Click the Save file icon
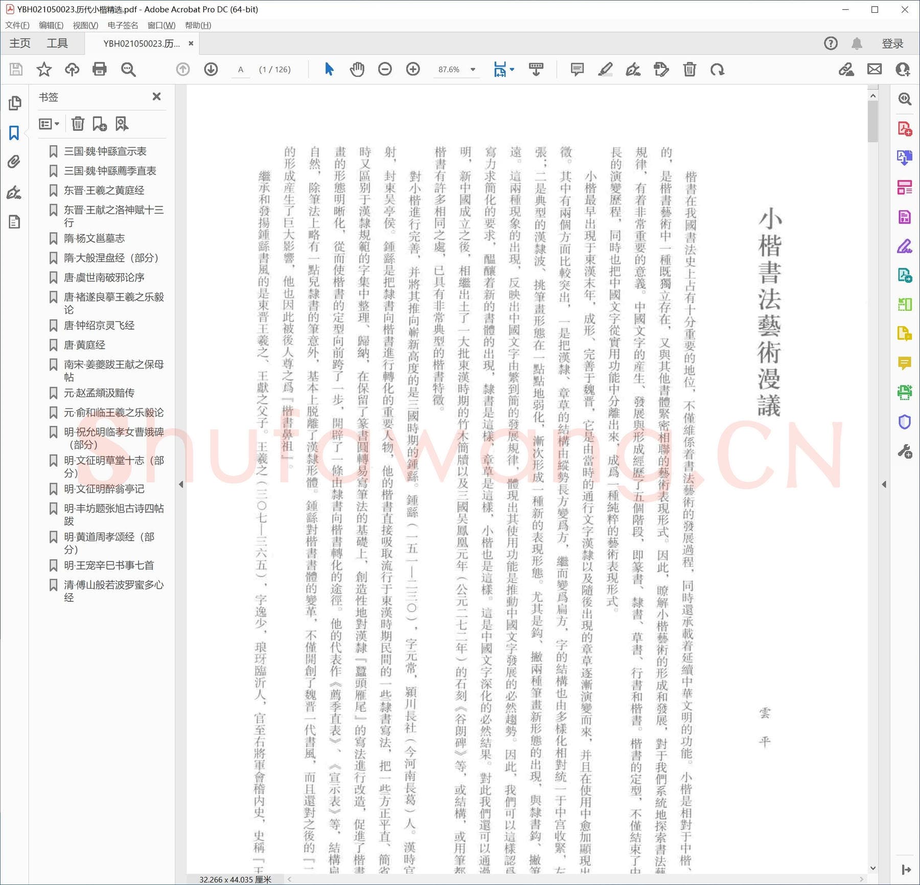Screen dimensions: 920x885 point(16,70)
